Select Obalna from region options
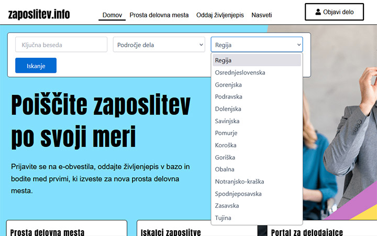 tap(225, 169)
